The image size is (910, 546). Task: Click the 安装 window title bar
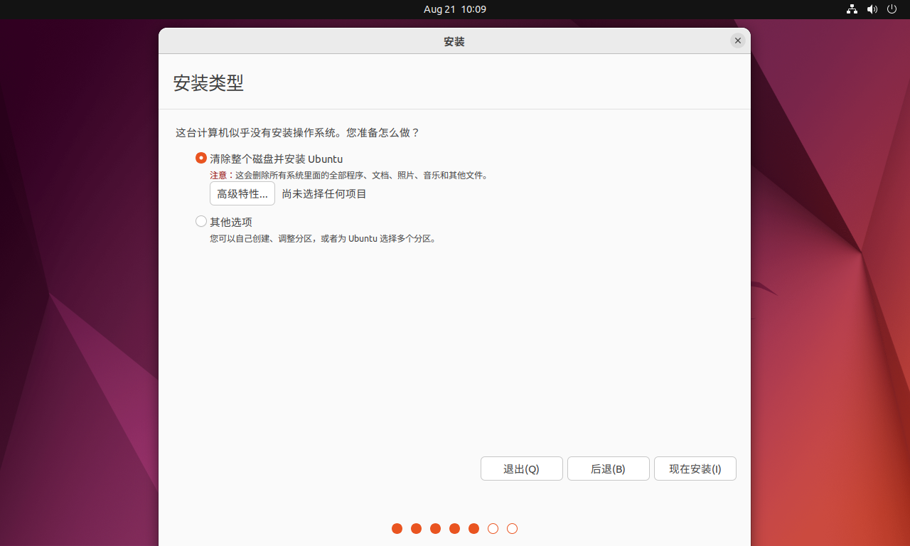[x=454, y=41]
